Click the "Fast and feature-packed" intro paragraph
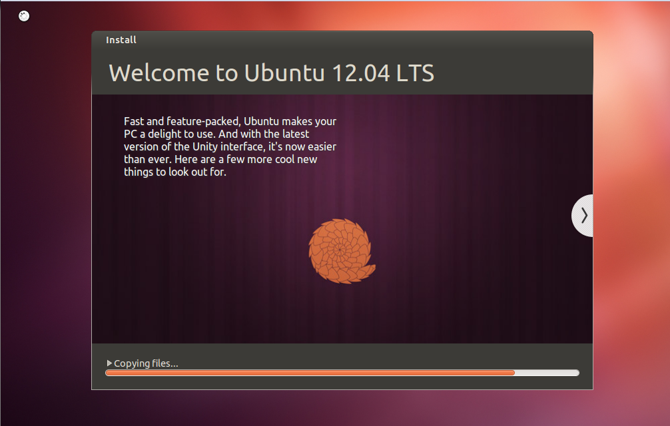 pos(230,146)
